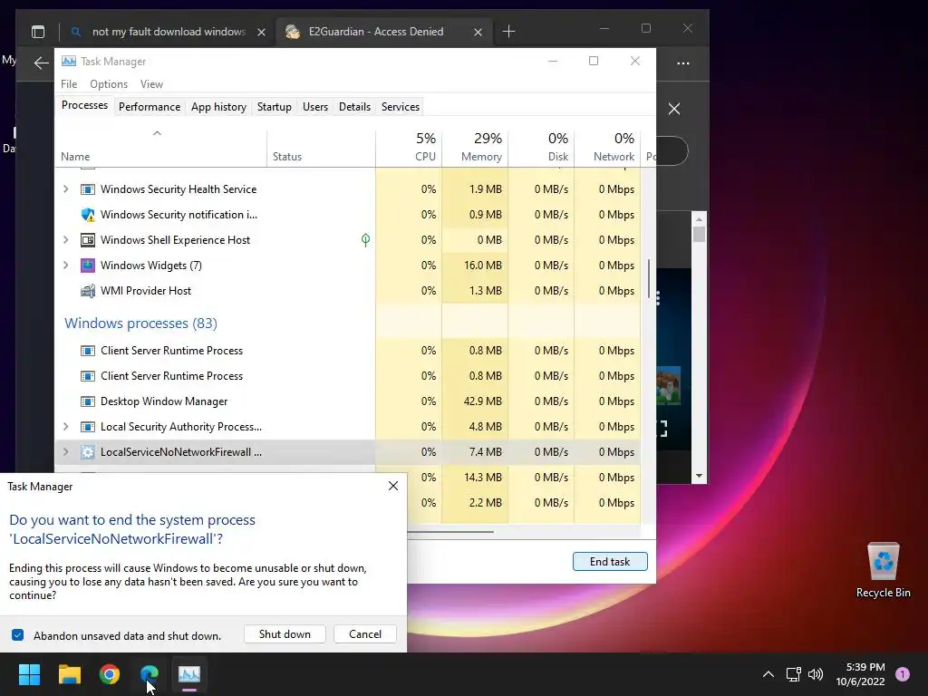This screenshot has height=696, width=928.
Task: Close the Edge side panel with X
Action: (x=674, y=109)
